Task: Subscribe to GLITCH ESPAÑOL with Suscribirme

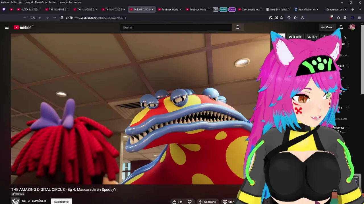Action: [x=61, y=202]
